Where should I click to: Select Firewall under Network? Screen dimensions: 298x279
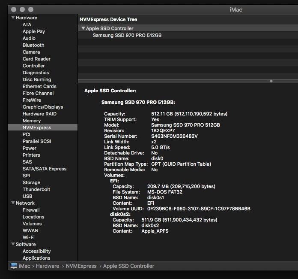pos(31,210)
